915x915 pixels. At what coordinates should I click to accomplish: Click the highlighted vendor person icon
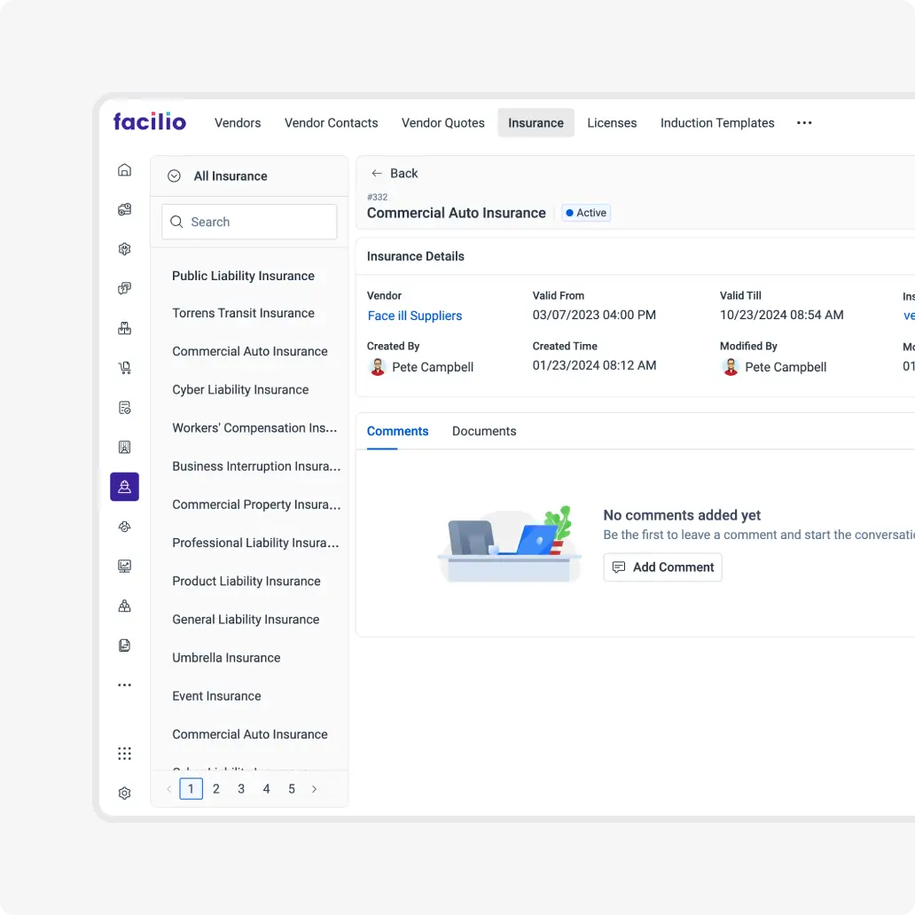coord(124,487)
